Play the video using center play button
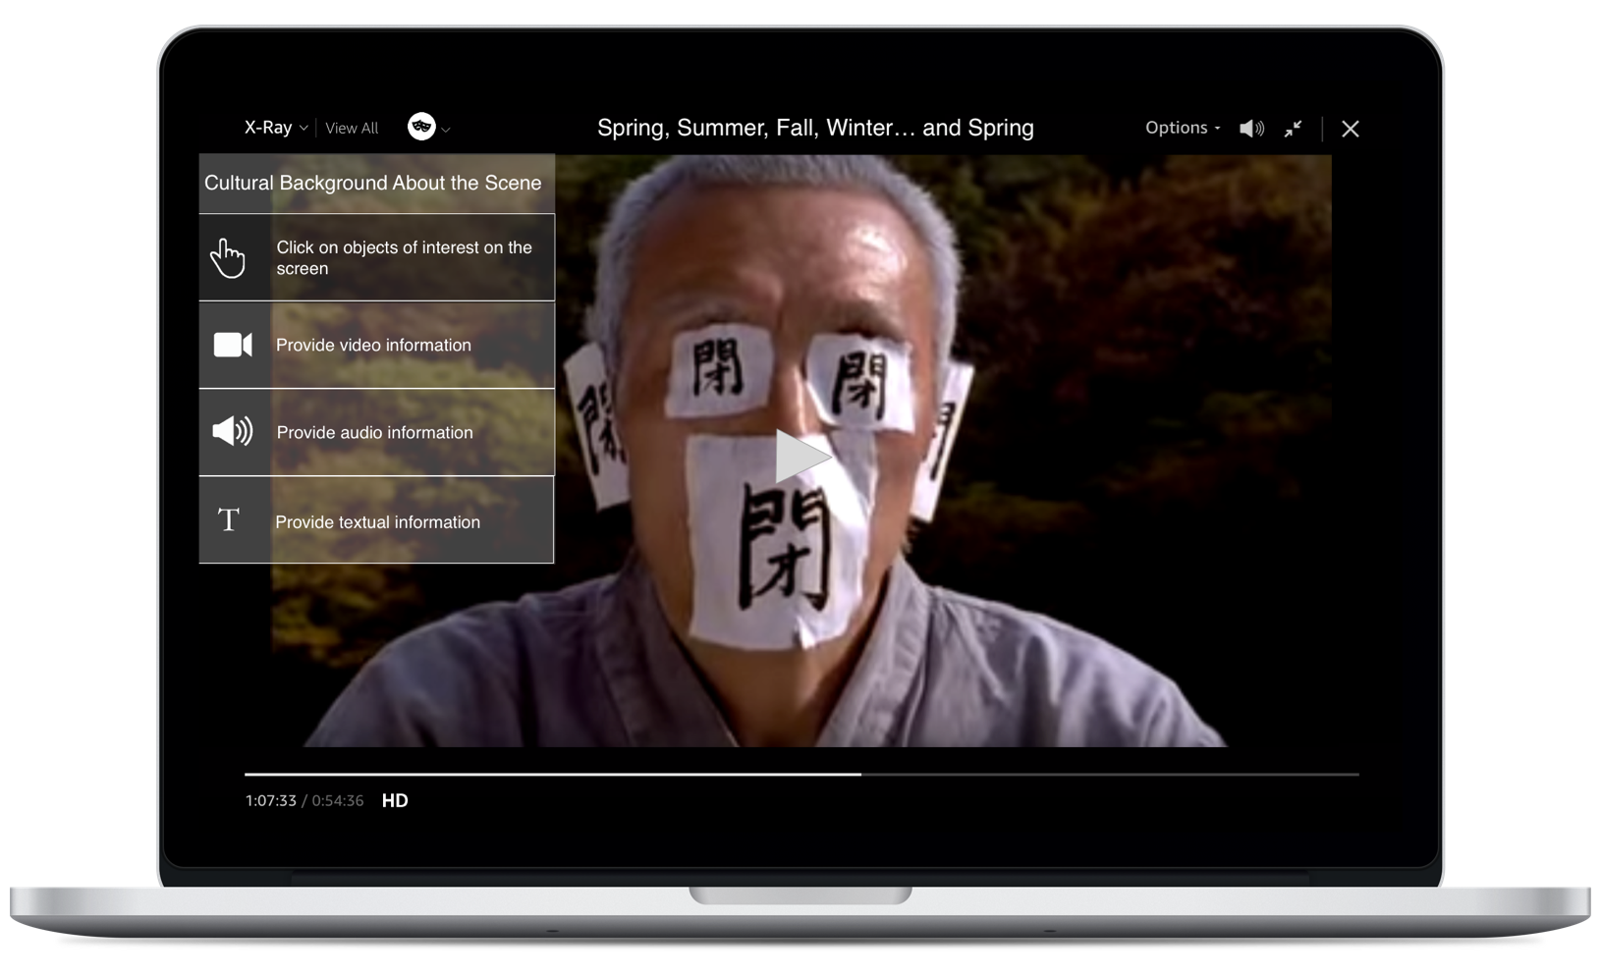The width and height of the screenshot is (1601, 976). (x=802, y=457)
